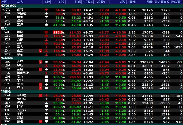
Task: Click stock code 2344 華邦電
Action: [7, 95]
